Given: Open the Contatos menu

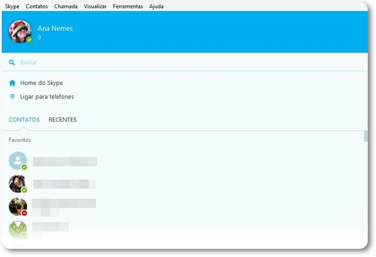Looking at the screenshot, I should tap(36, 6).
